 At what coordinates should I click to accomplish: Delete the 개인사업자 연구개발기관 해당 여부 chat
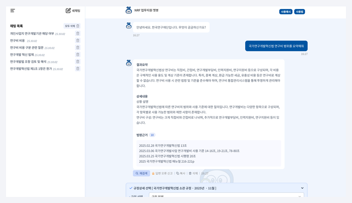point(78,33)
